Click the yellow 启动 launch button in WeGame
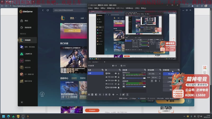Screen dimensions: 212x119 (170, 101)
